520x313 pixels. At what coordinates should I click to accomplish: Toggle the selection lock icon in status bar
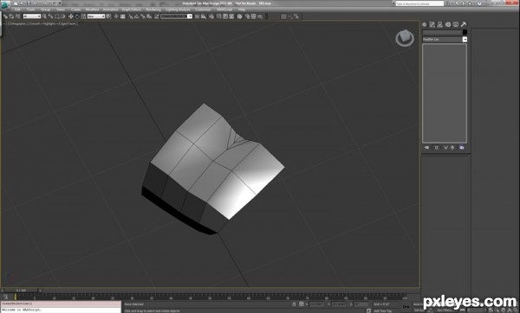pyautogui.click(x=294, y=304)
